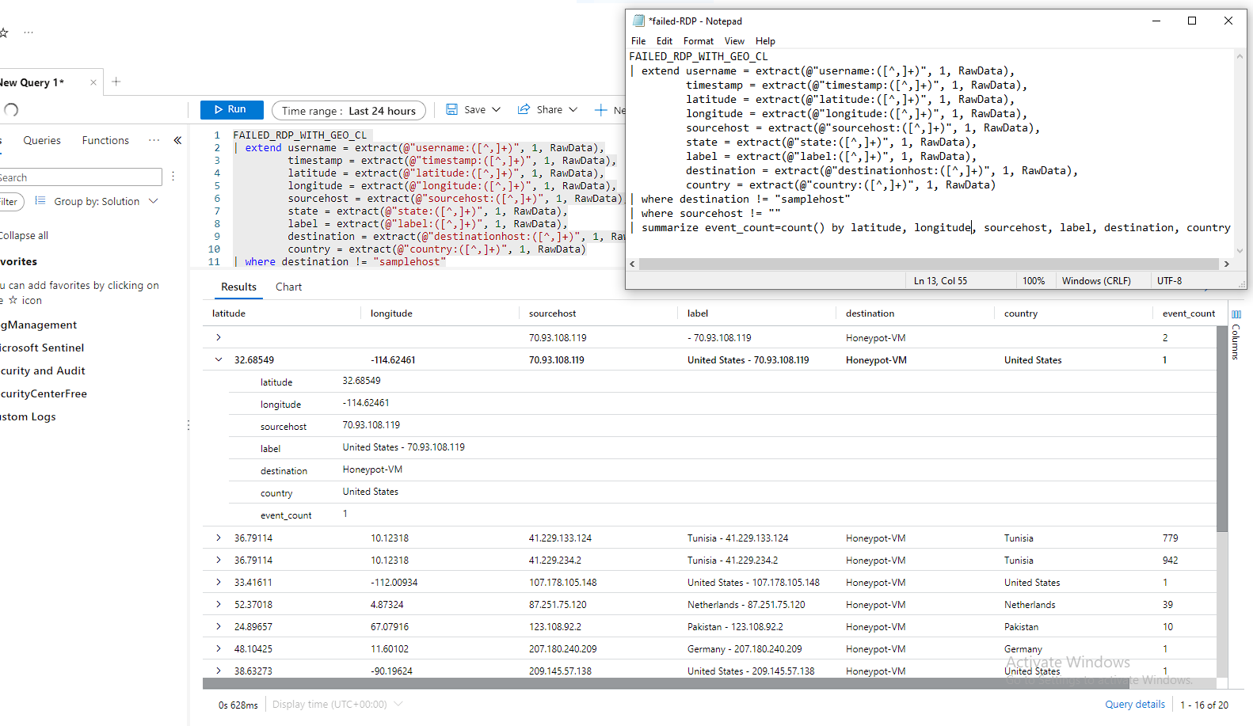Image resolution: width=1253 pixels, height=726 pixels.
Task: Click the Notepad scroll left arrow
Action: point(632,264)
